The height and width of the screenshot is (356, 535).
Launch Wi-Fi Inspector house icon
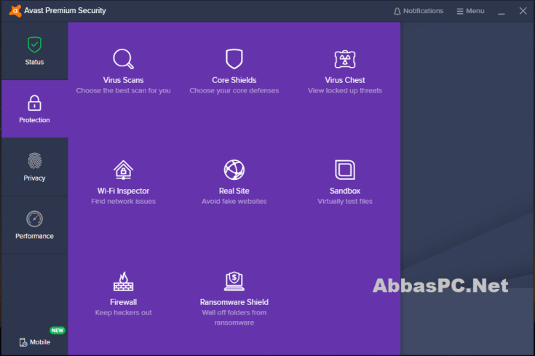(123, 170)
